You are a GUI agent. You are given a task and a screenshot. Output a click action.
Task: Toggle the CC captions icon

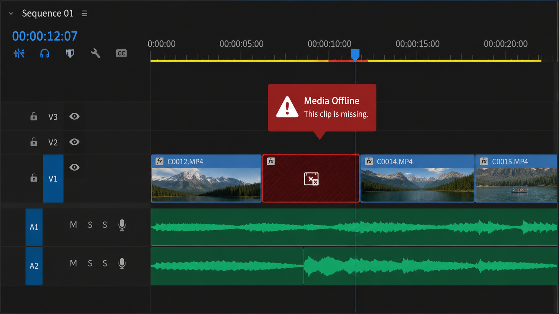(121, 53)
